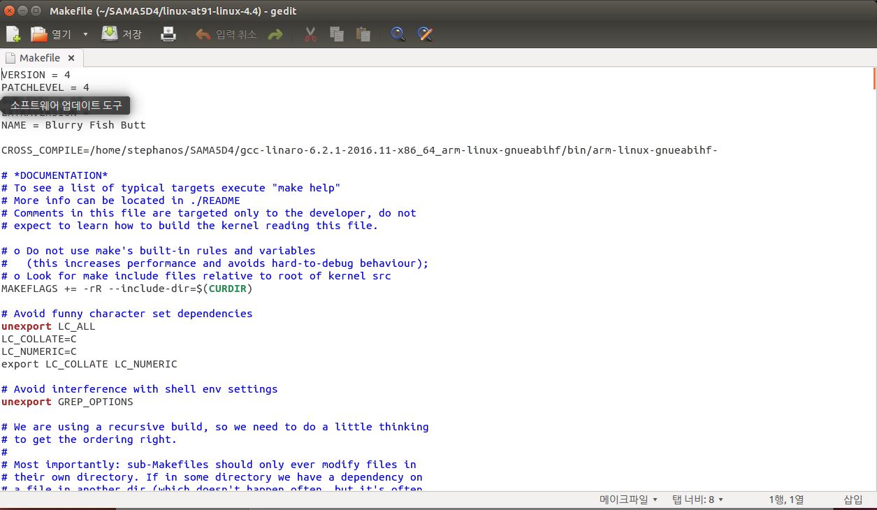Open Find with magnifying glass icon
Screen dimensions: 877x510
pyautogui.click(x=398, y=34)
